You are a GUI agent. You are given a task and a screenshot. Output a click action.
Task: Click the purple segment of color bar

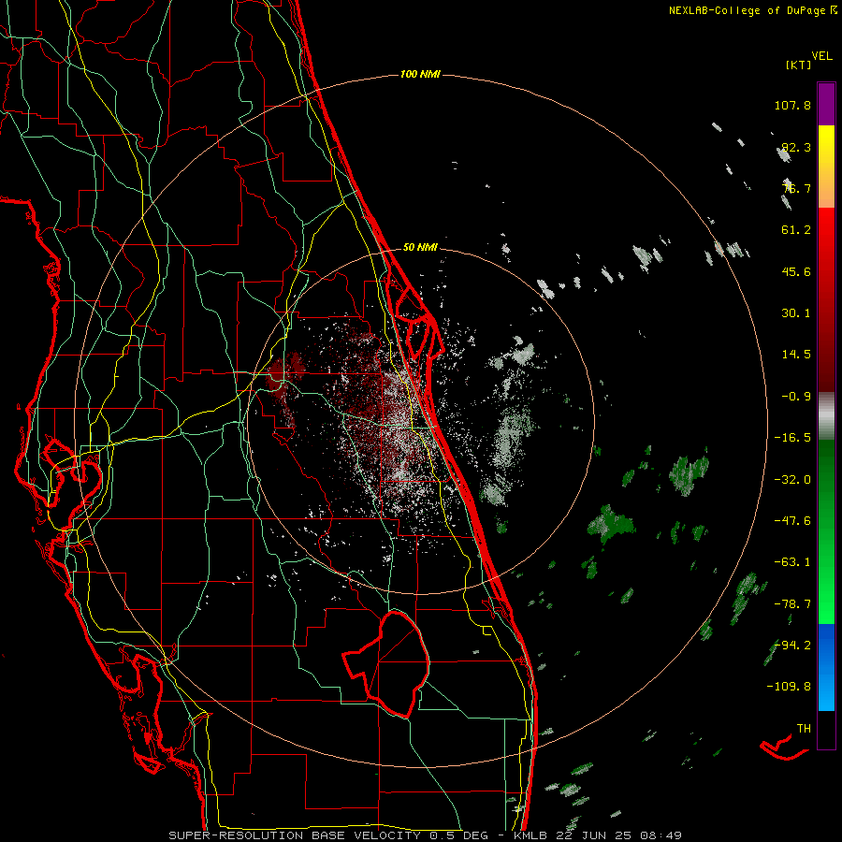[x=826, y=104]
